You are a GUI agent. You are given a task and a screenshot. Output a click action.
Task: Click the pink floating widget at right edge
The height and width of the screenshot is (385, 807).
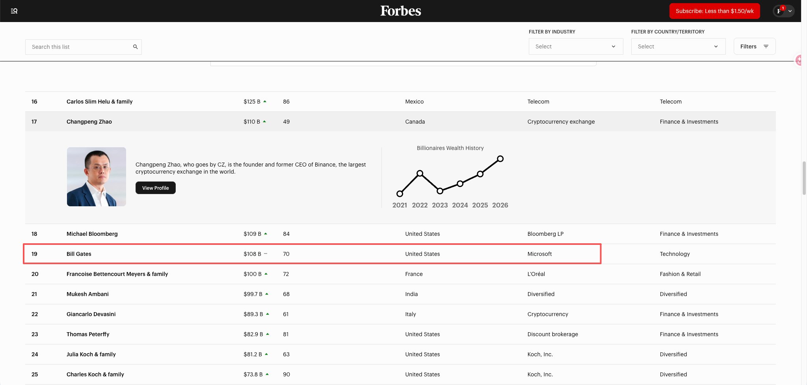799,60
